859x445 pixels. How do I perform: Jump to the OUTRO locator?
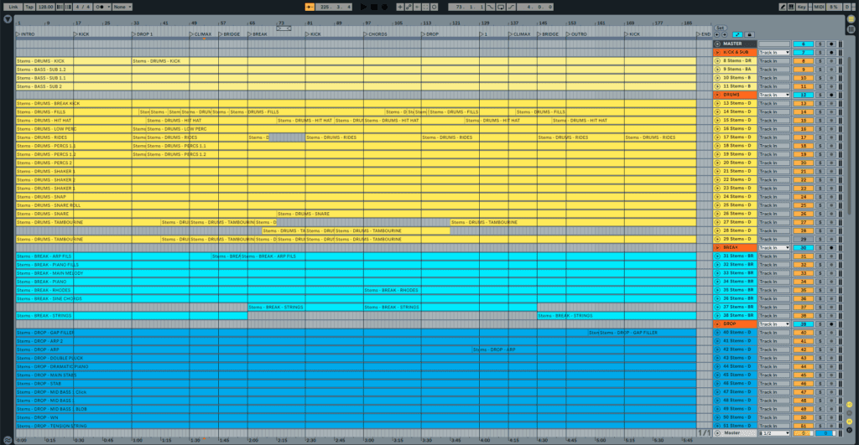[x=576, y=34]
